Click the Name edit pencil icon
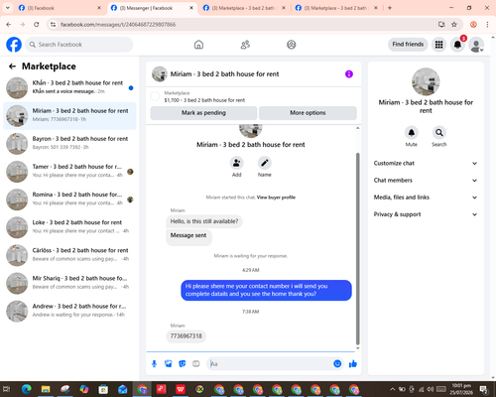 coord(265,163)
